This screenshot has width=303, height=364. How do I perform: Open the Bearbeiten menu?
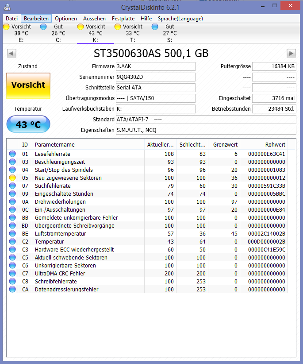36,19
